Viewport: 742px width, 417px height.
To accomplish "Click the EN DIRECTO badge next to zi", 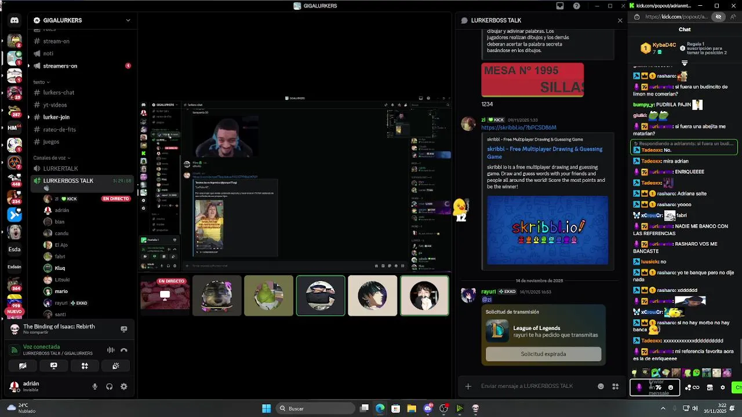I will (116, 199).
